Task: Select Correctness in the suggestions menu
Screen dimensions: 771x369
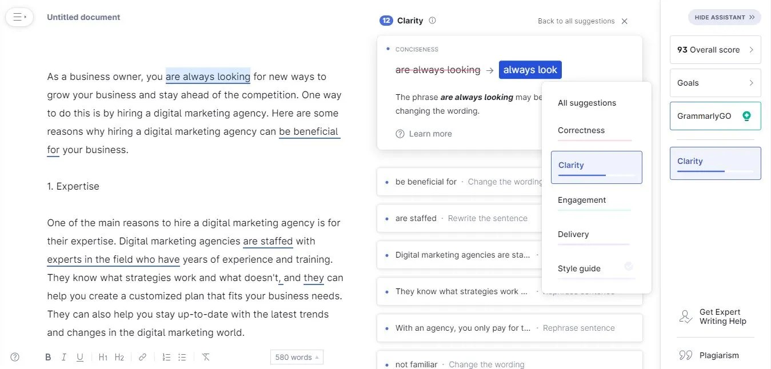Action: [x=581, y=130]
